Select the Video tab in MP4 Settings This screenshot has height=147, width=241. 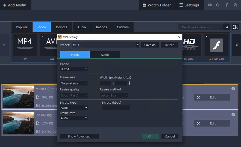tap(75, 54)
